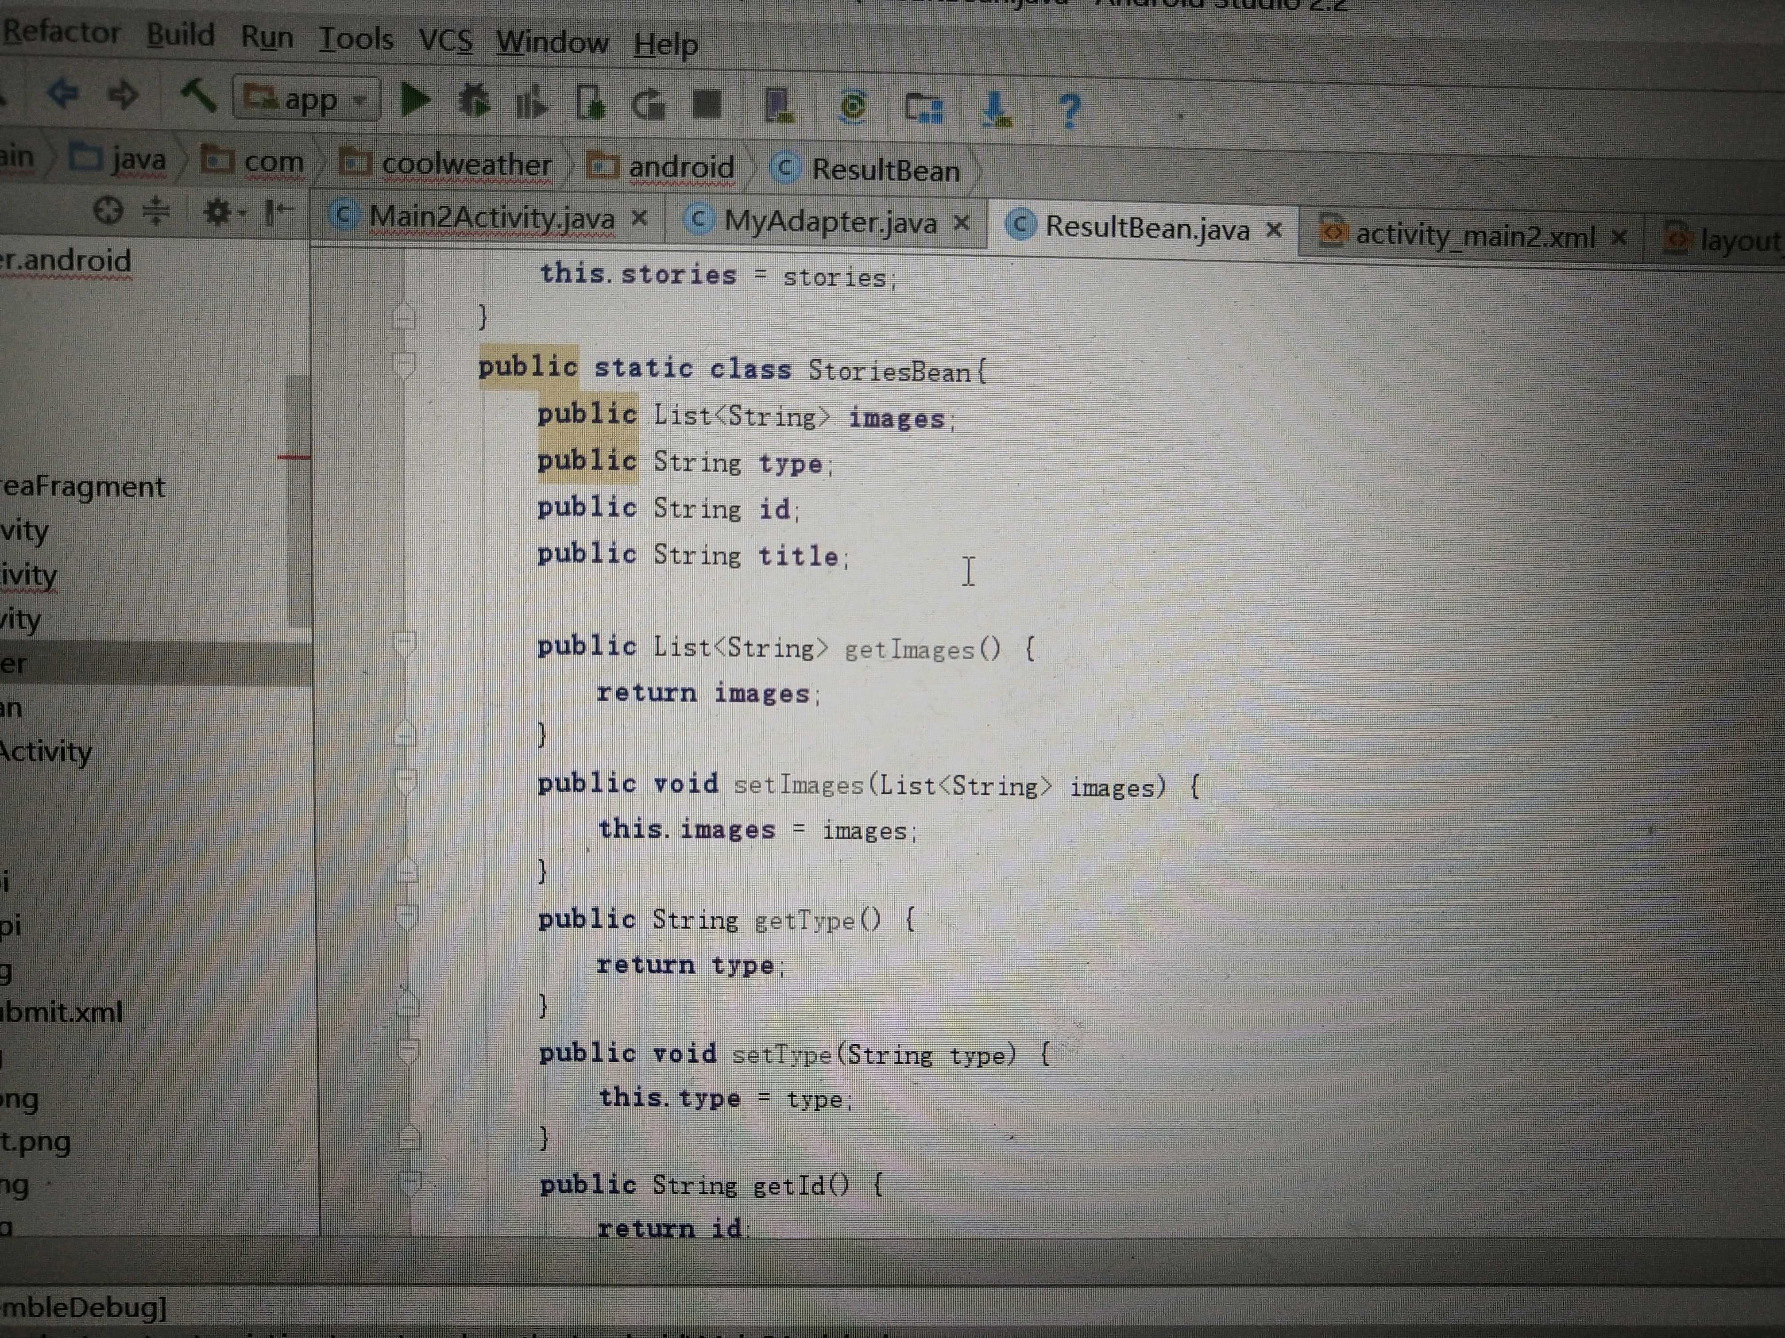Close the activity_main2.xml tab

(1619, 238)
